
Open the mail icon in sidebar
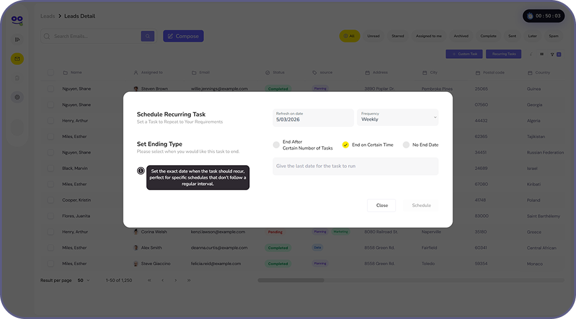pyautogui.click(x=18, y=59)
